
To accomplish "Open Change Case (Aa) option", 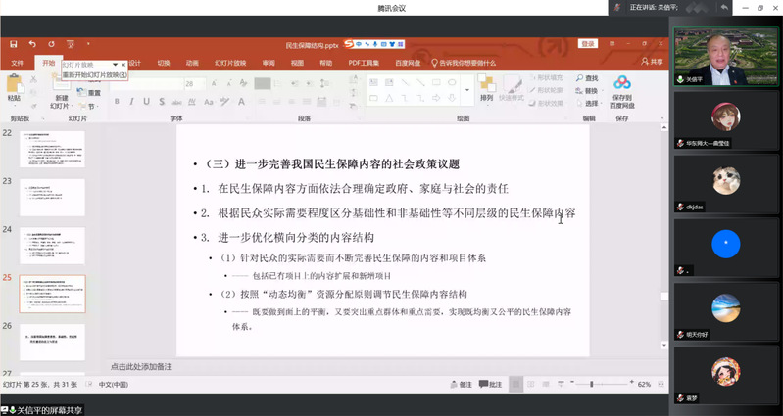I will 209,102.
